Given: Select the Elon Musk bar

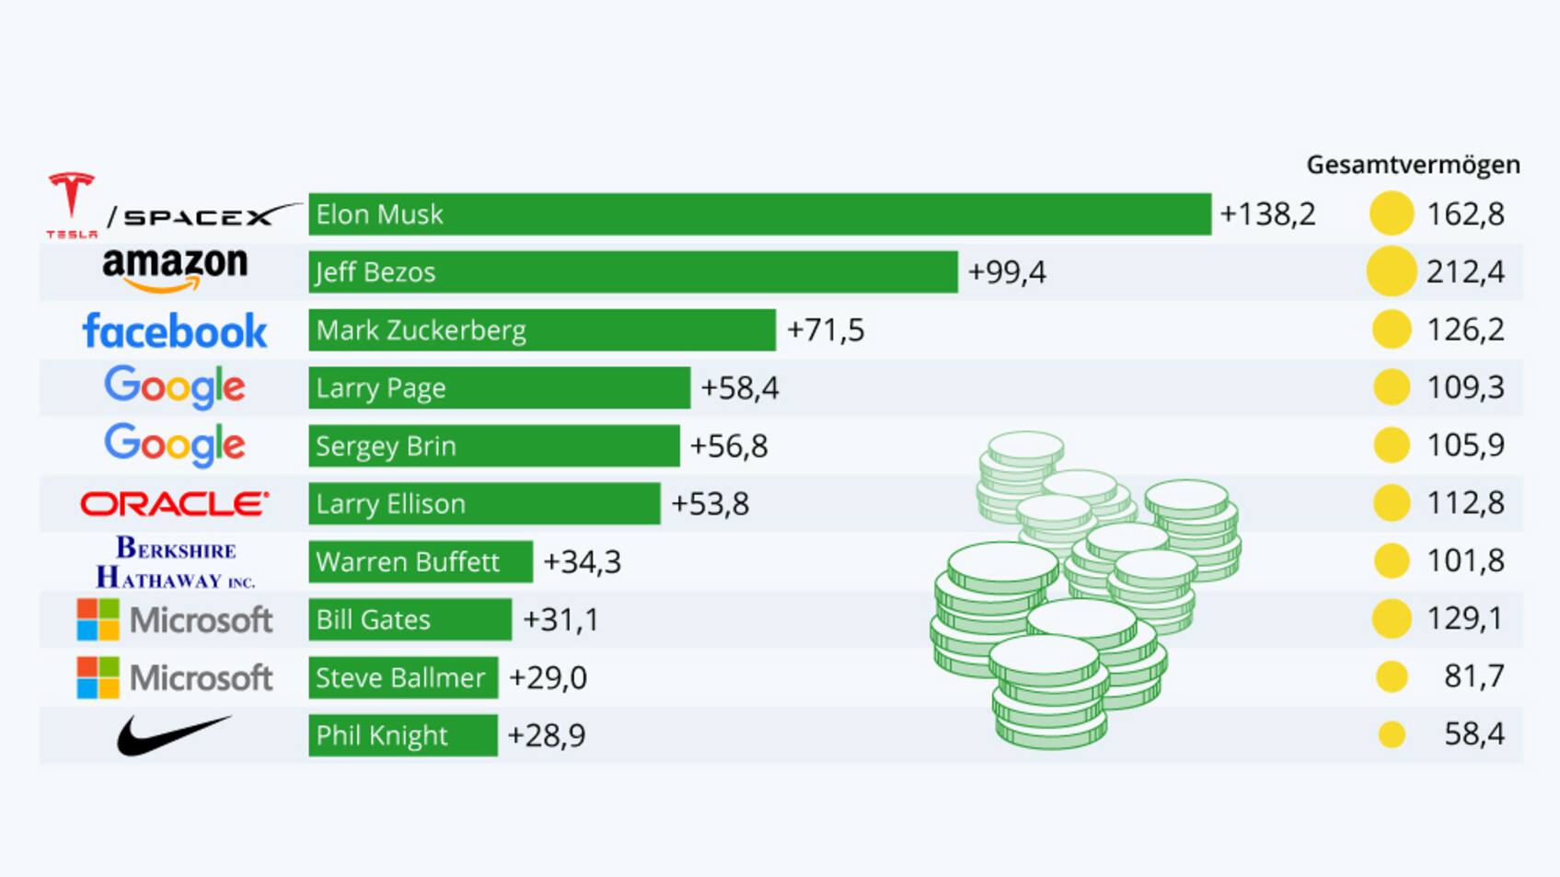Looking at the screenshot, I should tap(759, 214).
